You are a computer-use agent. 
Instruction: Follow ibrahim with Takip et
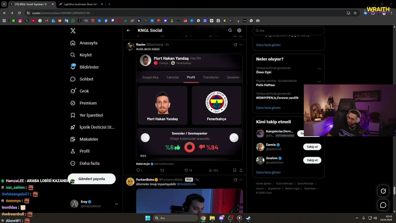[x=312, y=160]
